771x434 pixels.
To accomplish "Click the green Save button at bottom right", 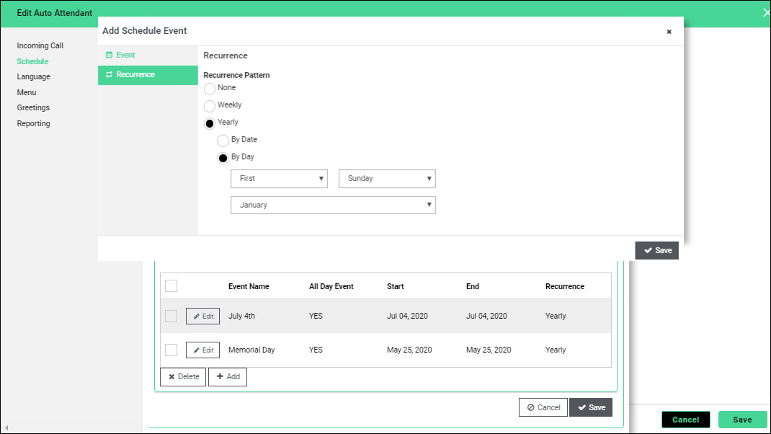I will tap(742, 420).
